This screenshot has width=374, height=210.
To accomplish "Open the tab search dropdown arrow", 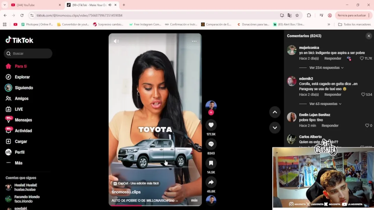I will tap(4, 5).
